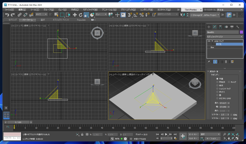The width and height of the screenshot is (246, 144).
Task: Click the Box001 object name field
Action: pyautogui.click(x=223, y=32)
